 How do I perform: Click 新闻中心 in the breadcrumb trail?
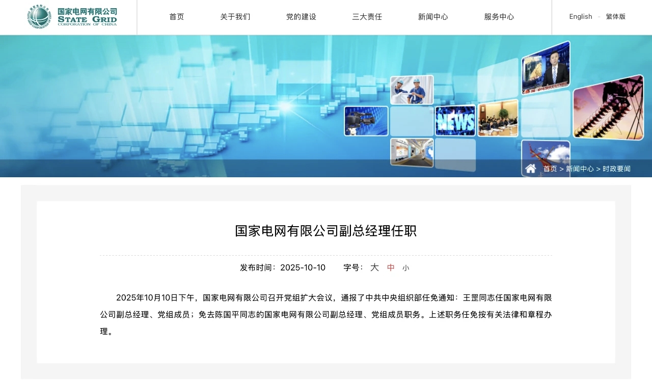(x=580, y=169)
